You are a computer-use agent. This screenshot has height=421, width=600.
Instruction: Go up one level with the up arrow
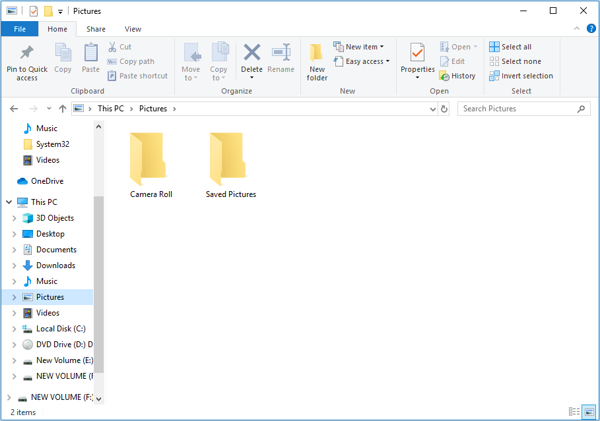click(x=62, y=109)
